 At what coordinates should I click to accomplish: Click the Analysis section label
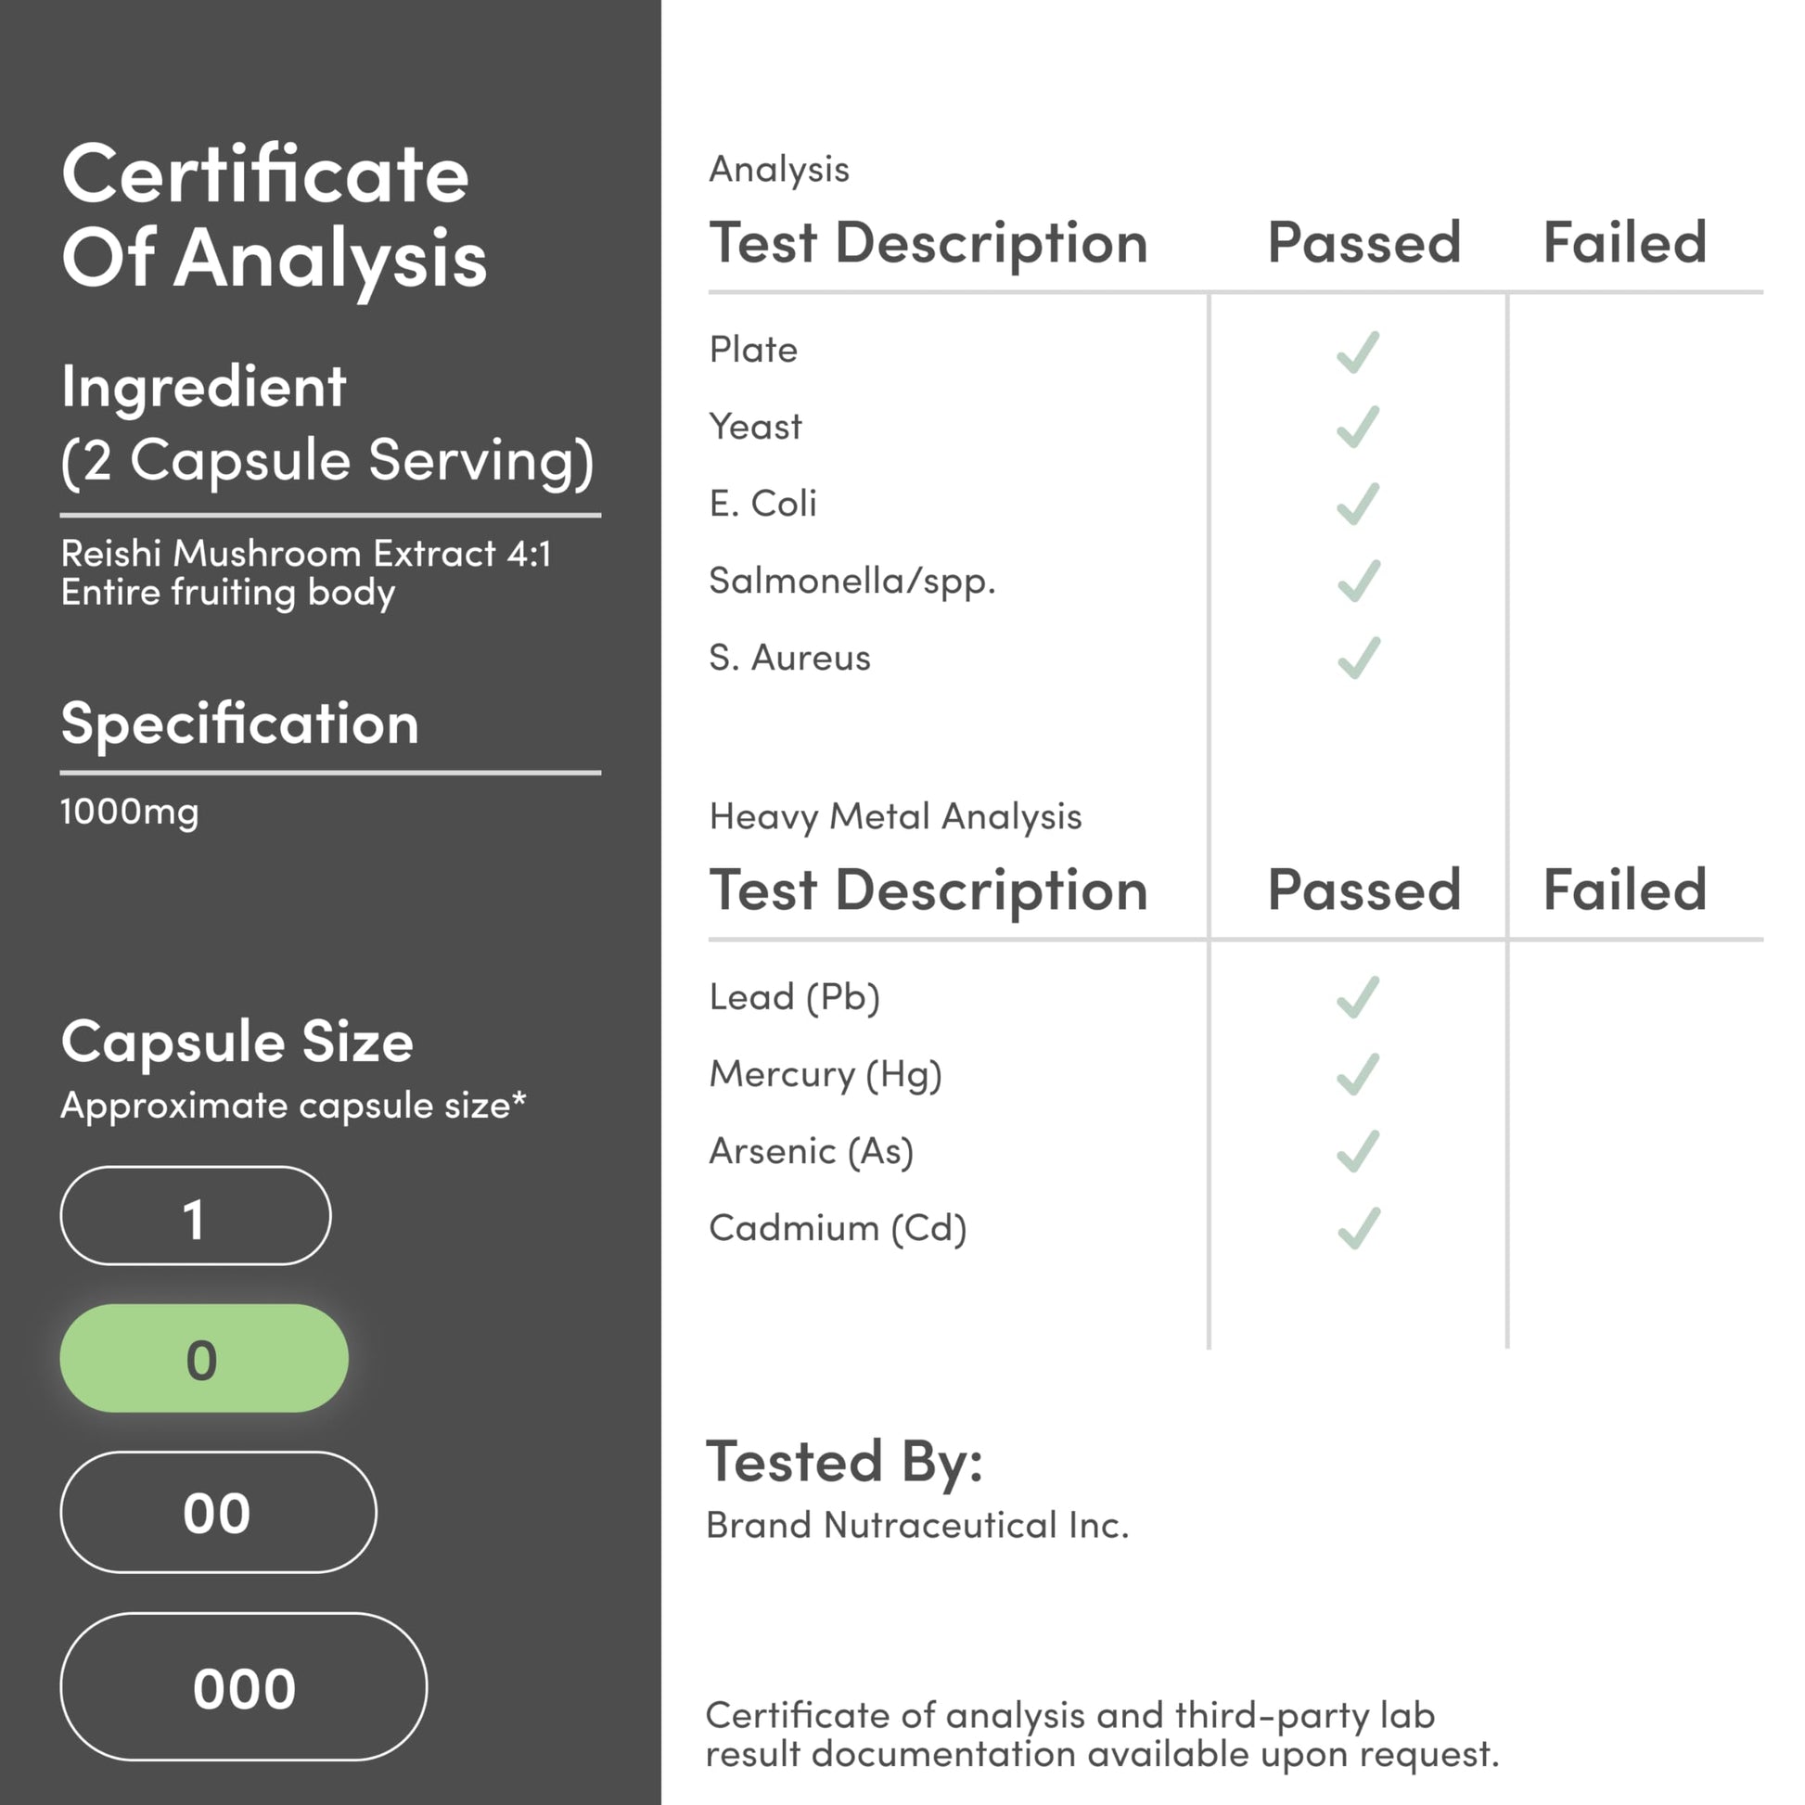pos(779,170)
